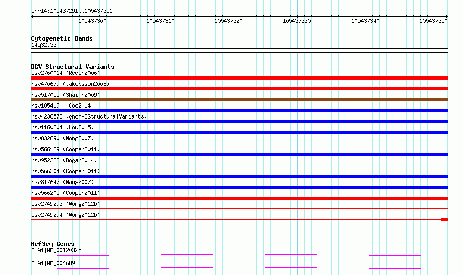Click the RefSeq Genes track title
The height and width of the screenshot is (275, 463).
53,244
